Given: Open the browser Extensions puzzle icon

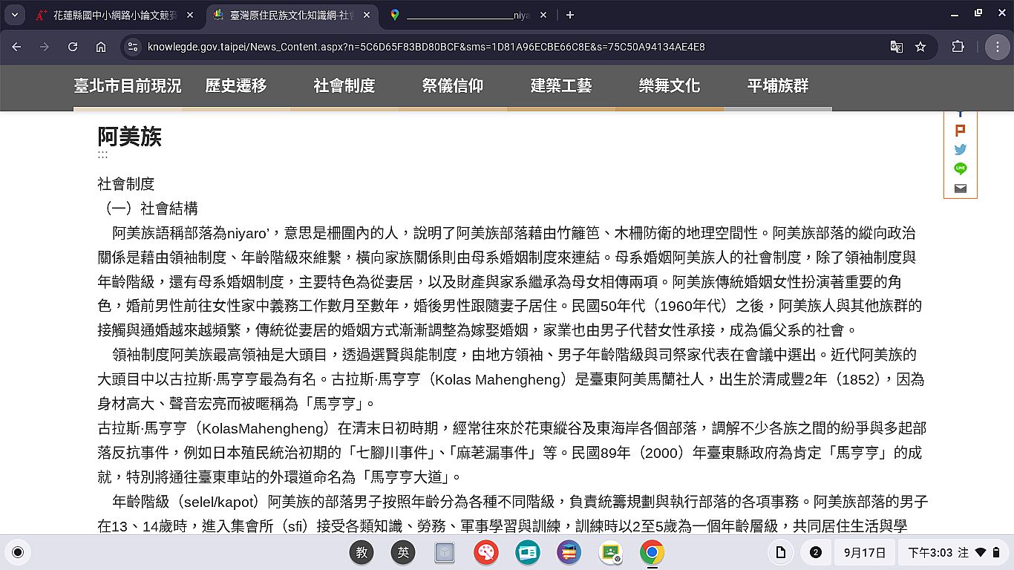Looking at the screenshot, I should [x=958, y=47].
